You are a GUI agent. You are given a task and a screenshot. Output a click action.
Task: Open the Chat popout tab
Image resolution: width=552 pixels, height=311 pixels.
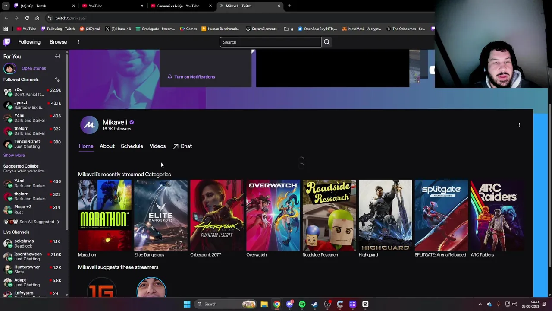coord(182,146)
